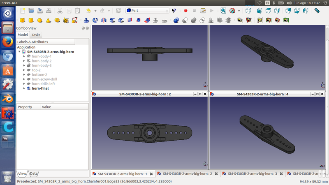
Task: Switch to the Data property tab
Action: pyautogui.click(x=34, y=173)
